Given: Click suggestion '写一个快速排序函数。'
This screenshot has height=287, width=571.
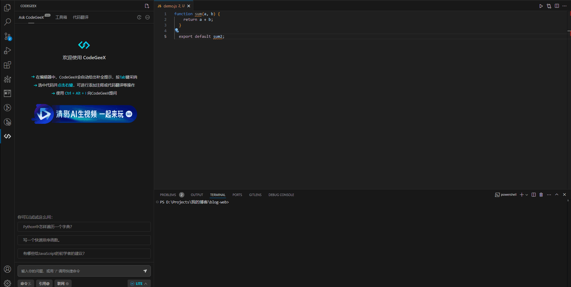Looking at the screenshot, I should click(x=84, y=240).
